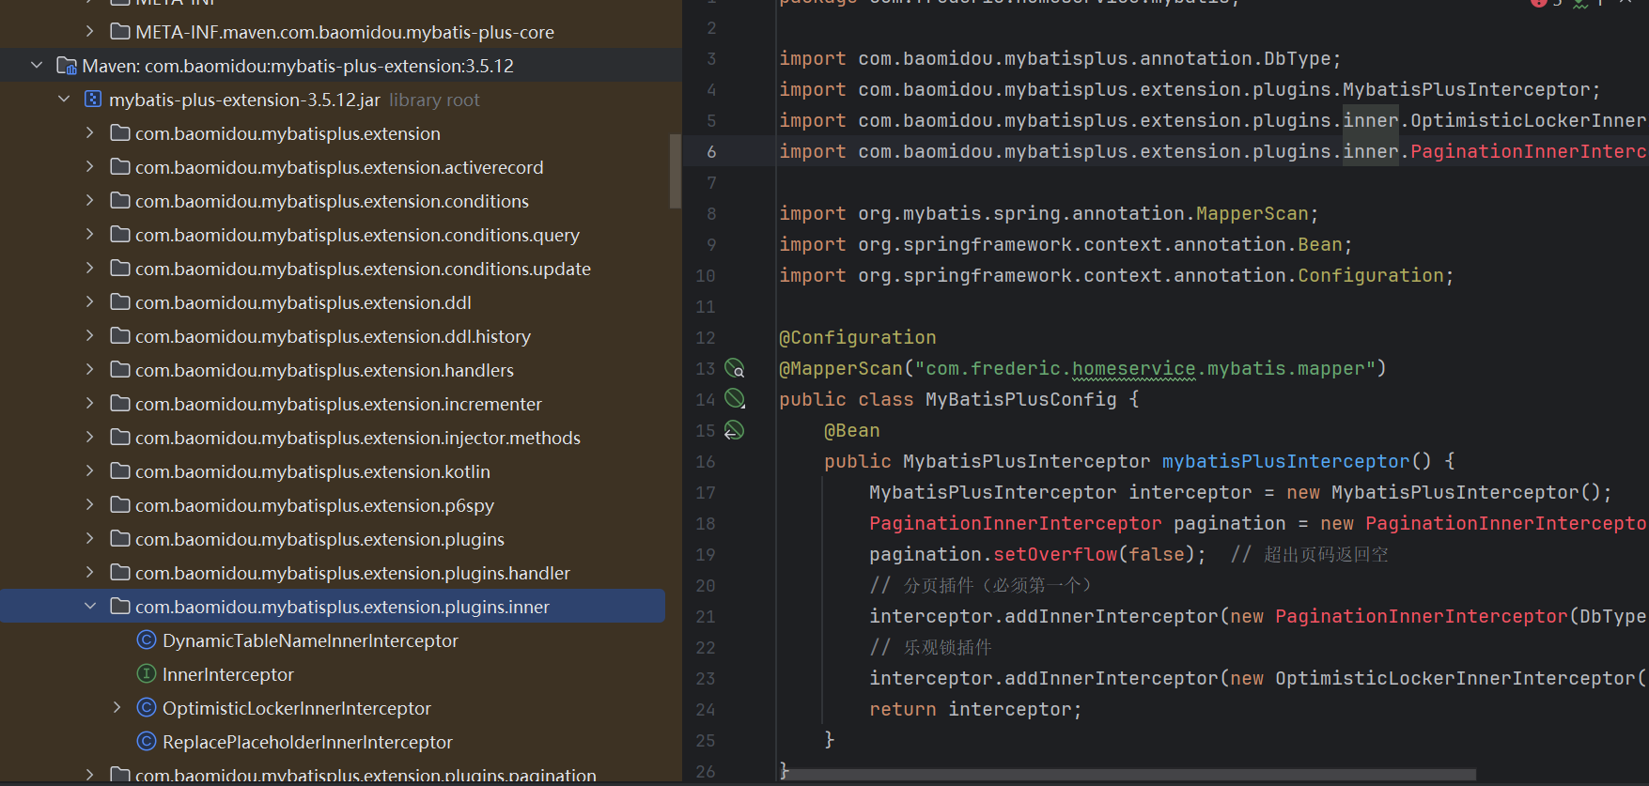Expand the META-INF.maven.com.baomidou.mybatis-plus-core folder
This screenshot has width=1649, height=786.
89,32
